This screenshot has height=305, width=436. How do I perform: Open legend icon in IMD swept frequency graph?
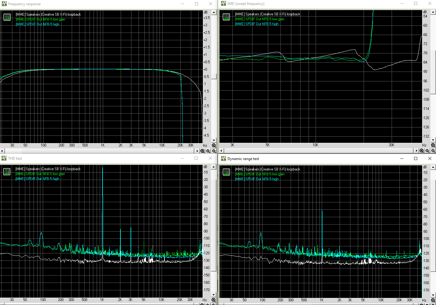[x=226, y=17]
